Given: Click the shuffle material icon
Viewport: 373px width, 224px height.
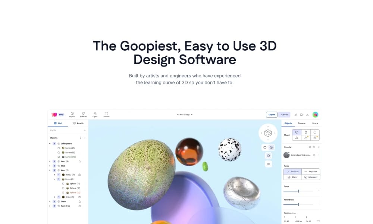Looking at the screenshot, I should (314, 147).
